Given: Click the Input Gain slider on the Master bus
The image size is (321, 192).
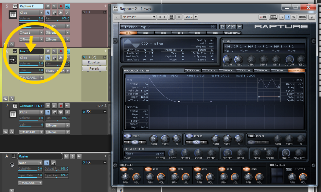Looking at the screenshot, I should pos(30,176).
